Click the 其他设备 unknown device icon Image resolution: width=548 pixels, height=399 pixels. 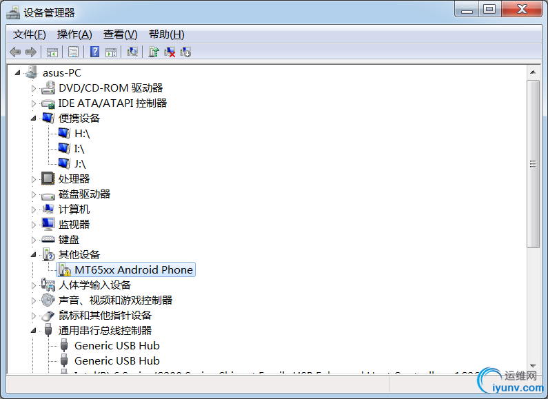48,254
